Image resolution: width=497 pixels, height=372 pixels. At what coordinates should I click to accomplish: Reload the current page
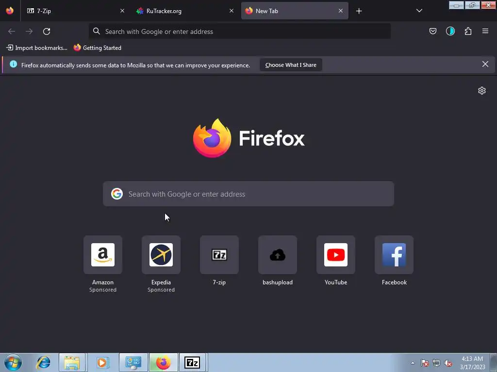click(47, 31)
